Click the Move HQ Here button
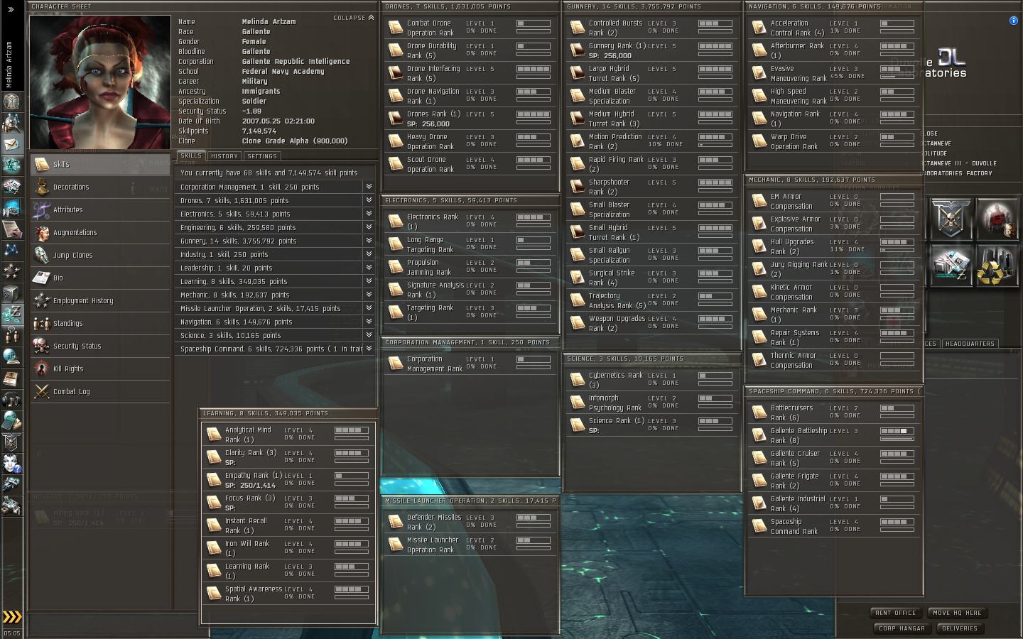This screenshot has height=639, width=1023. pyautogui.click(x=957, y=613)
